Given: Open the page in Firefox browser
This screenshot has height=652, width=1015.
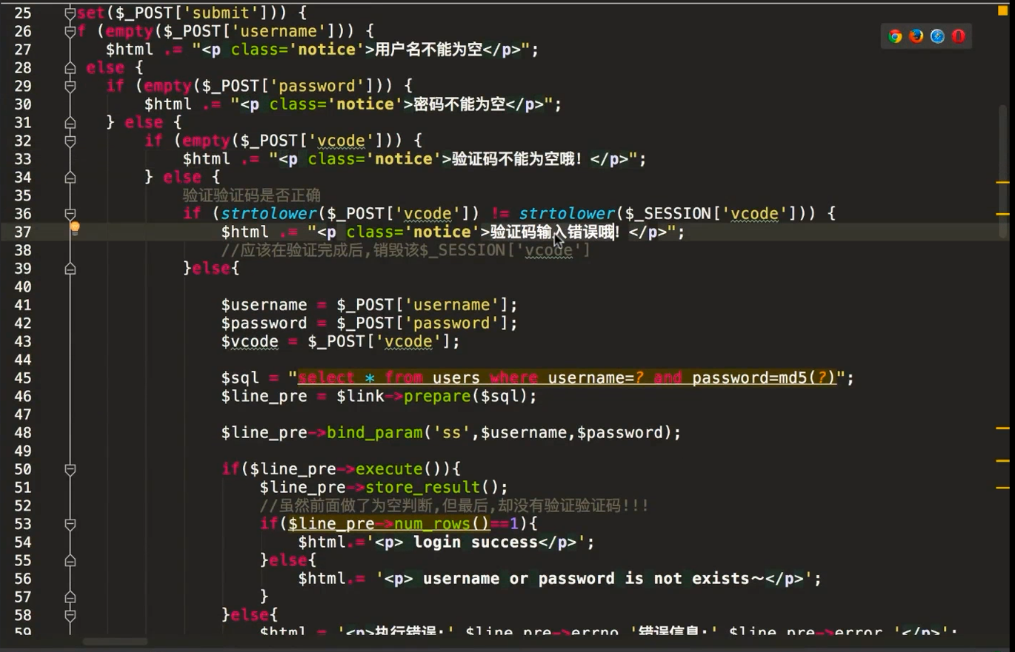Looking at the screenshot, I should [916, 36].
